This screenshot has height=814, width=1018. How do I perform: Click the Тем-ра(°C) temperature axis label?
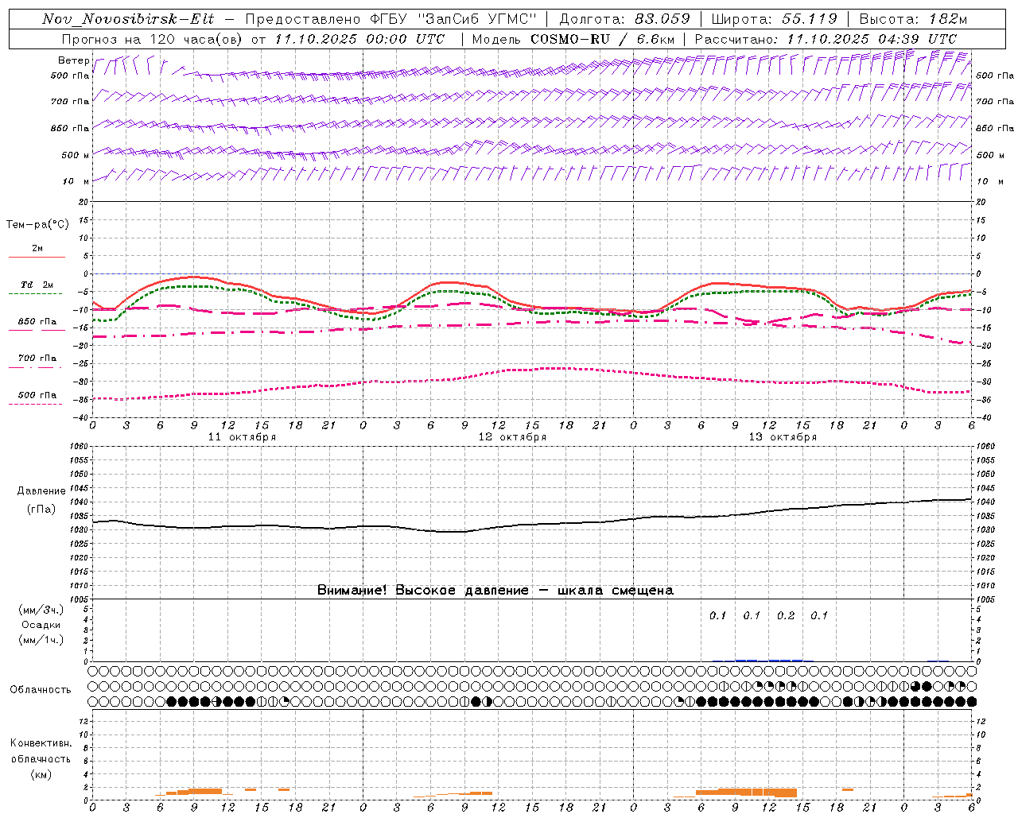(37, 225)
